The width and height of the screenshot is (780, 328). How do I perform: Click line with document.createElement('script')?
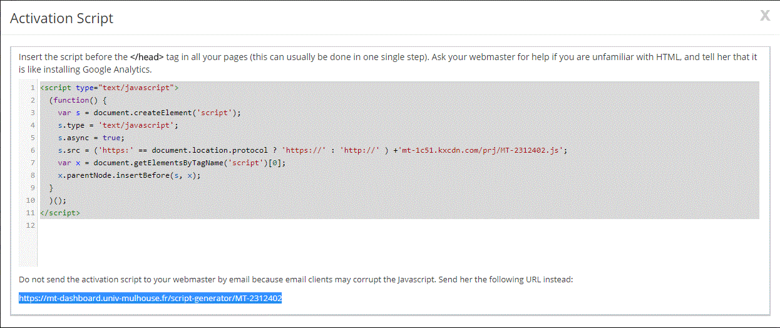coord(149,113)
